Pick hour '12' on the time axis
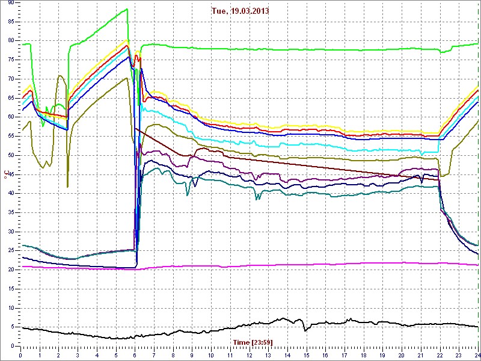 pyautogui.click(x=249, y=356)
